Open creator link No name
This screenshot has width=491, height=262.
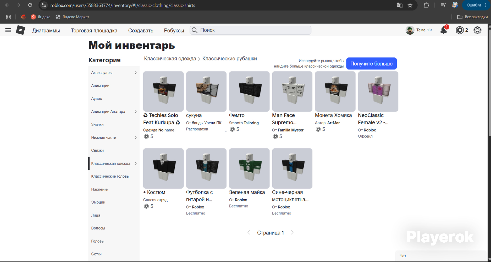[166, 130]
